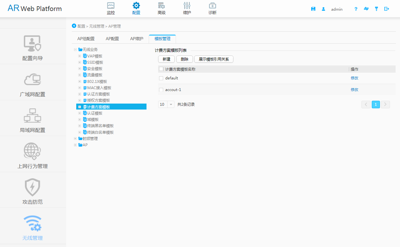打开顶部的监控图标
This screenshot has width=400, height=247.
(x=110, y=8)
